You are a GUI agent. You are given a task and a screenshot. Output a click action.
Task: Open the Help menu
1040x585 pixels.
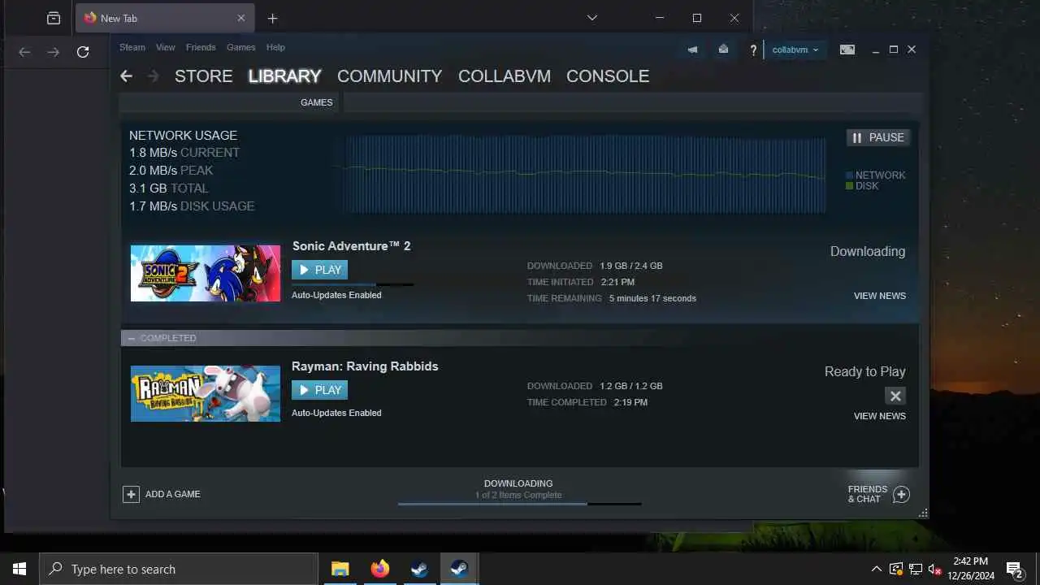point(275,47)
